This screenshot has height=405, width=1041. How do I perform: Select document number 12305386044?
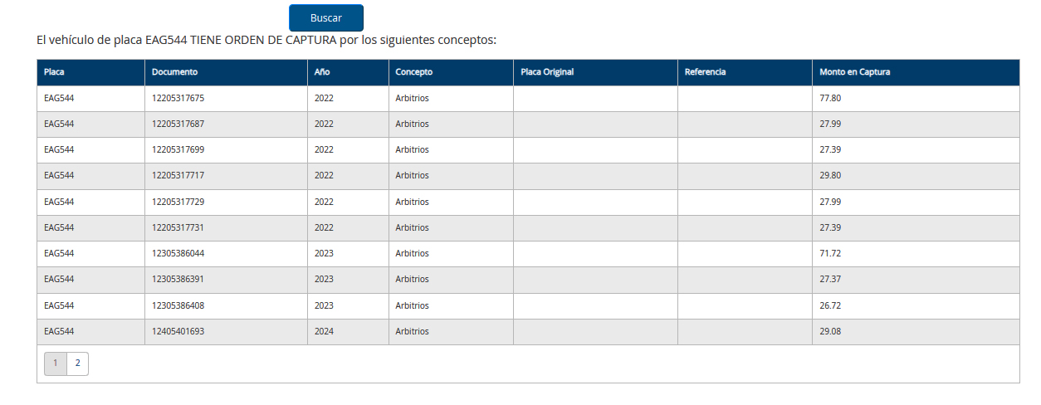[178, 253]
